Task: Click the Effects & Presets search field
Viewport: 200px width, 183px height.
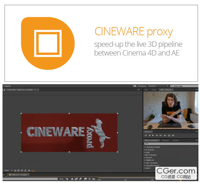Action: 171,144
